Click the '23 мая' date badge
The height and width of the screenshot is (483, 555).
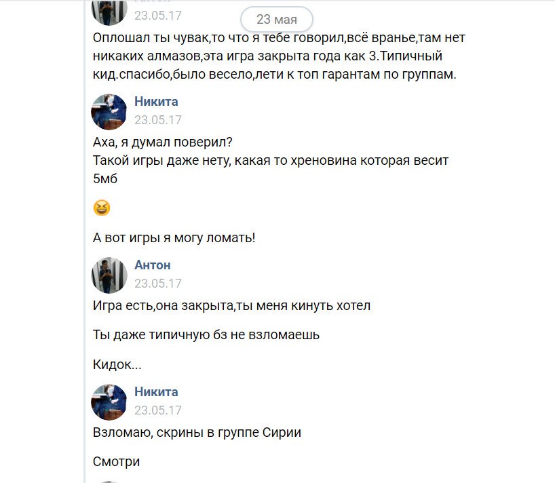pos(277,20)
